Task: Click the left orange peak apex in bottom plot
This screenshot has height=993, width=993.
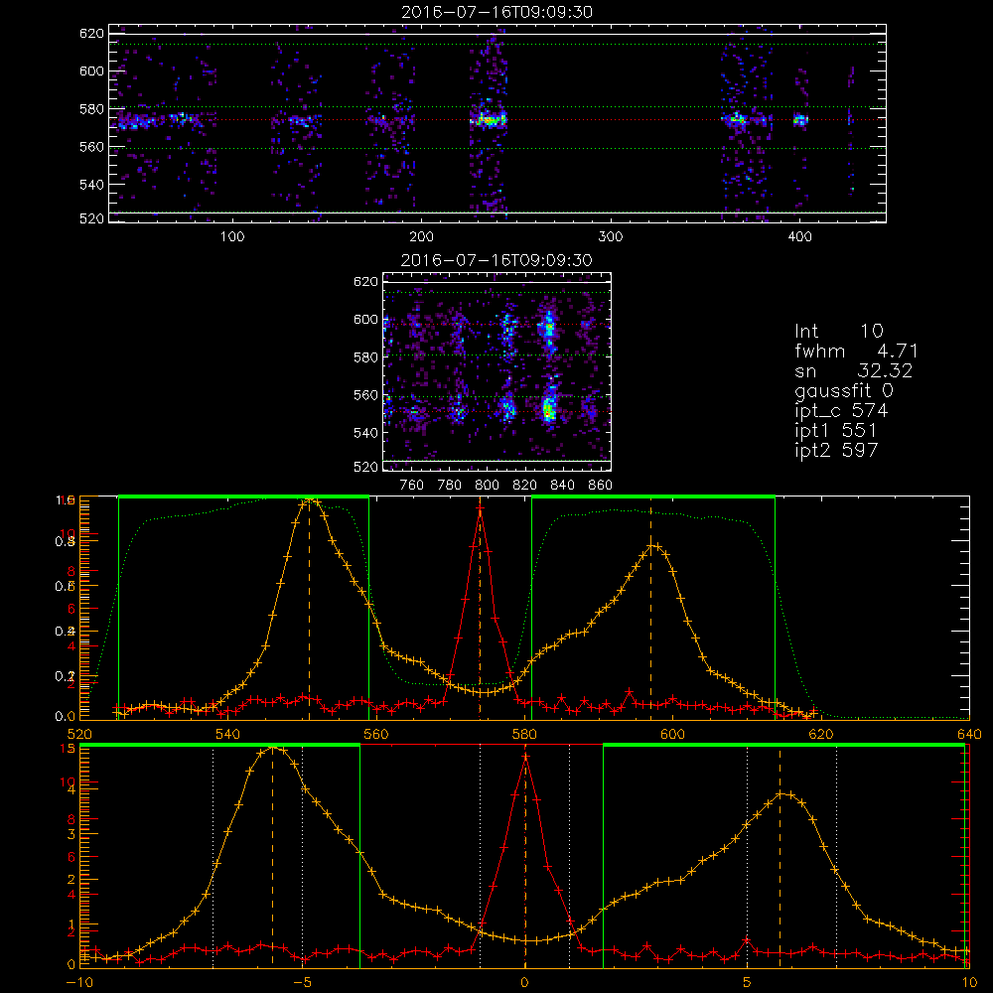Action: [x=273, y=748]
